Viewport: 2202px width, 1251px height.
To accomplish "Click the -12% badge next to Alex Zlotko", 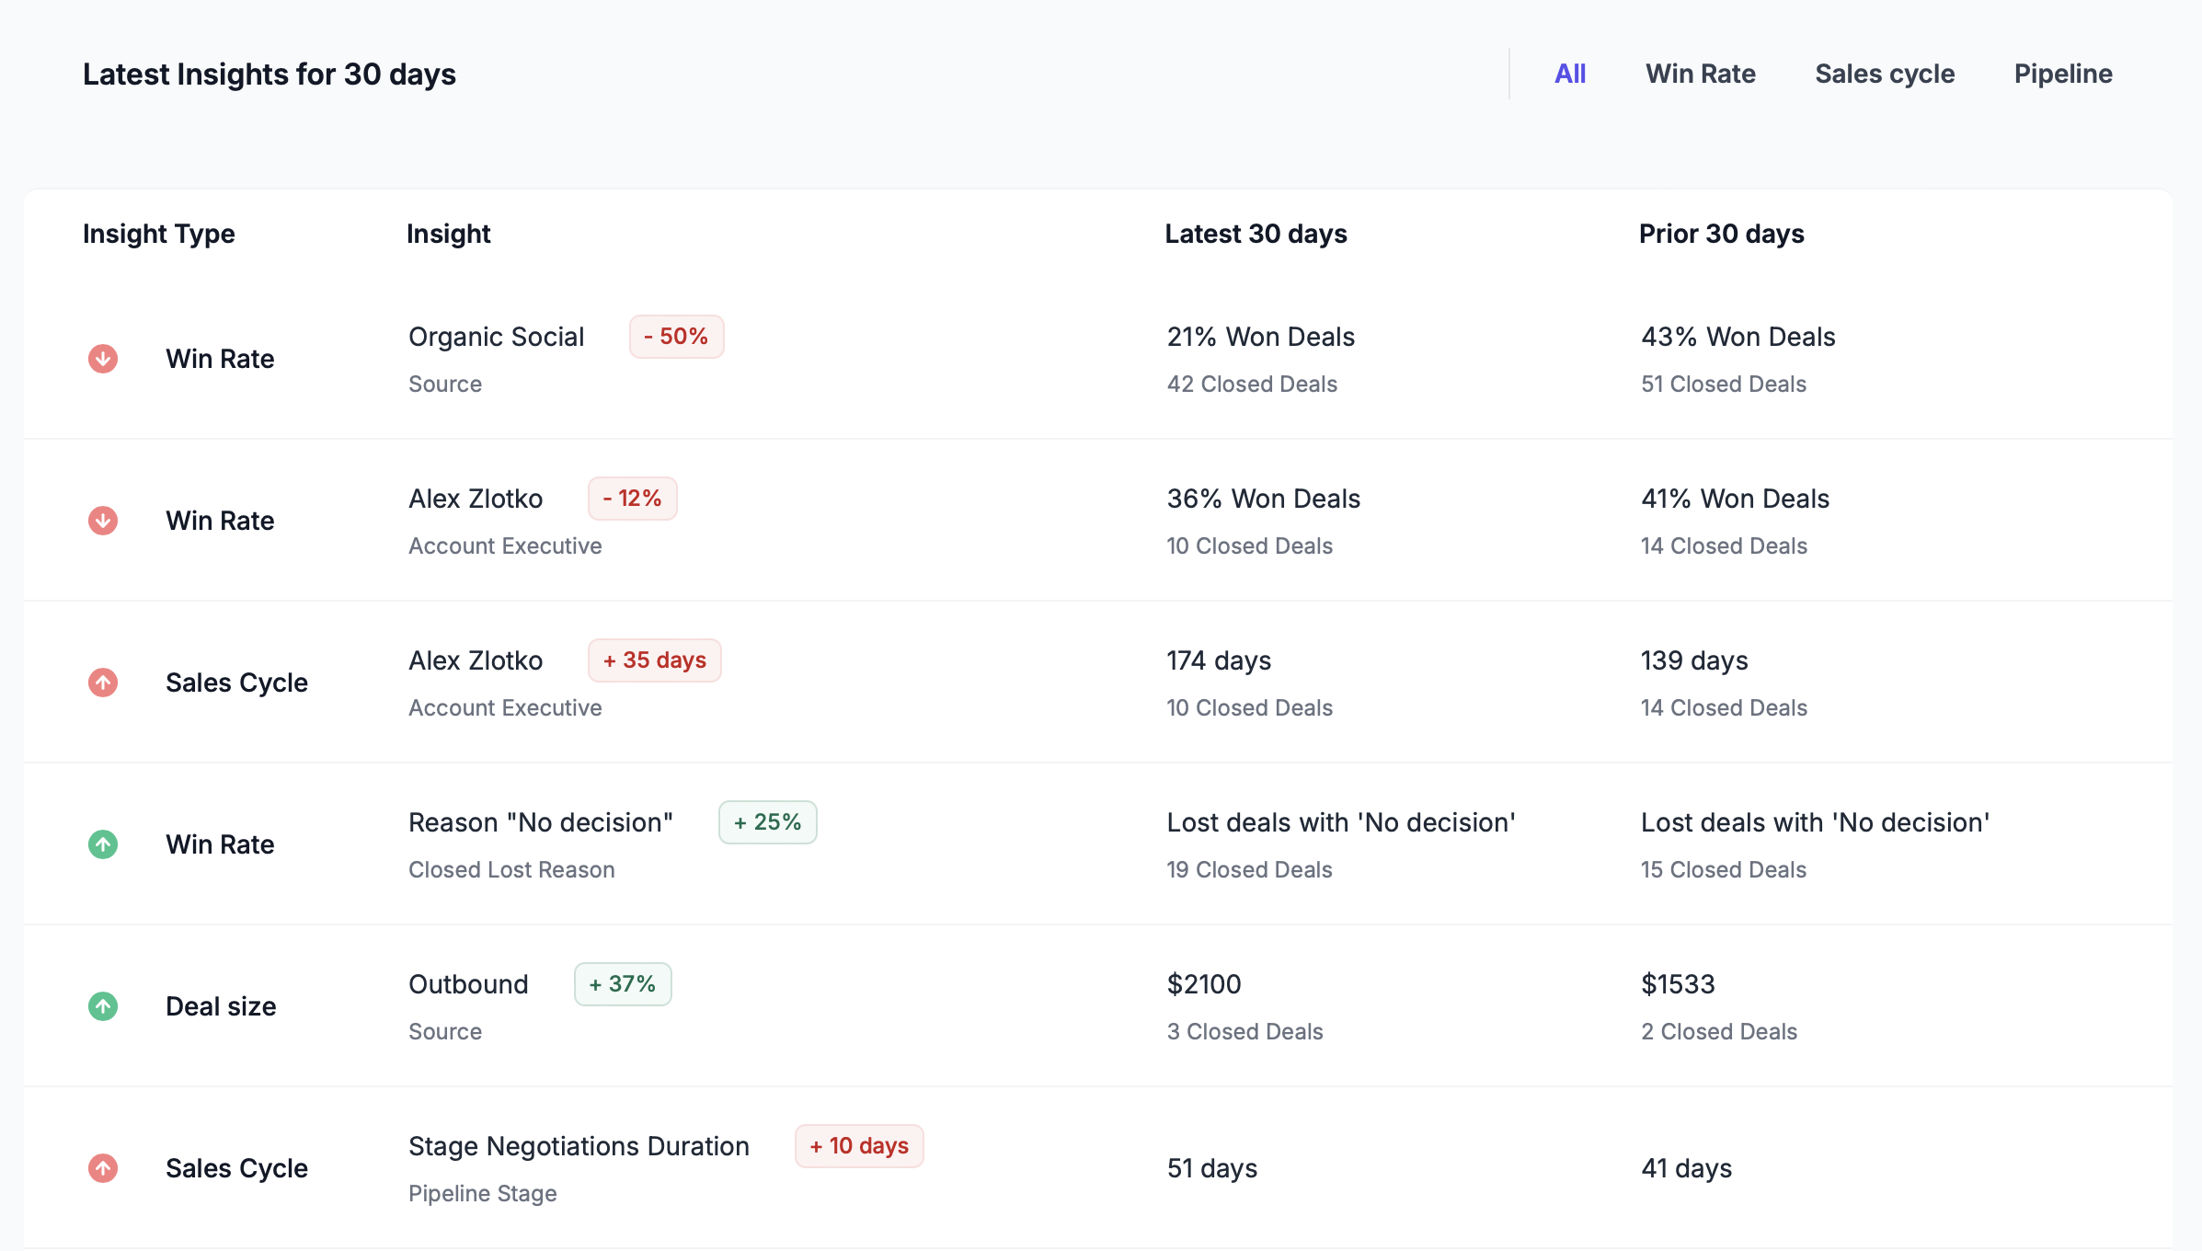I will coord(633,499).
